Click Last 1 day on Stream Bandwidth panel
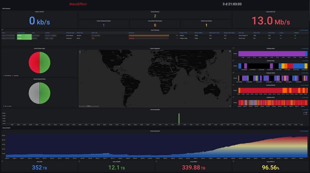The width and height of the screenshot is (310, 173). 305,110
